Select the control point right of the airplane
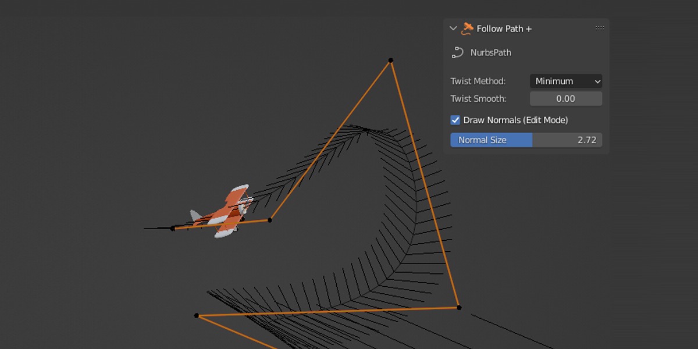Viewport: 698px width, 349px height. tap(269, 220)
